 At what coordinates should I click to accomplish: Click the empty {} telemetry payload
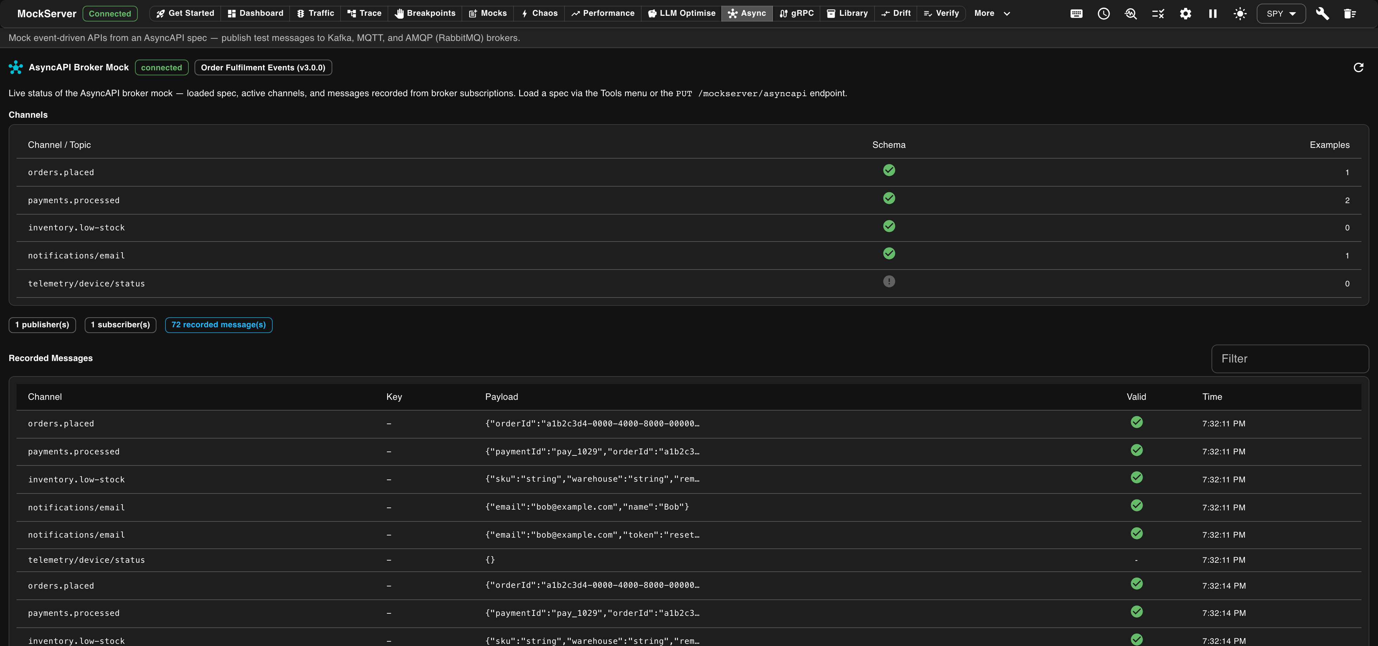(x=490, y=560)
